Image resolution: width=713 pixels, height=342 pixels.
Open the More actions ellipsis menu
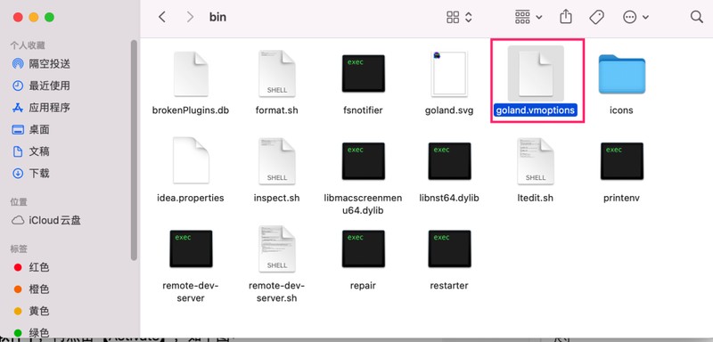(635, 17)
